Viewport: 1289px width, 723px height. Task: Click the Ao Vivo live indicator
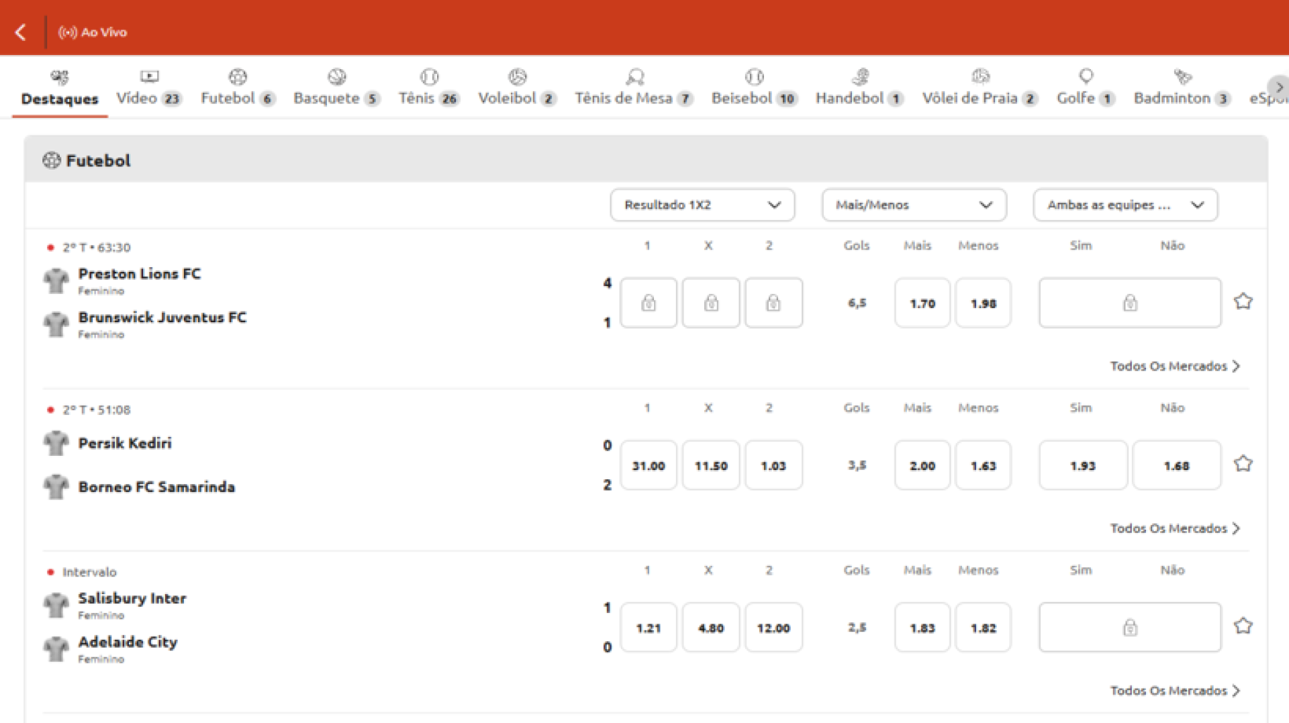pos(93,32)
